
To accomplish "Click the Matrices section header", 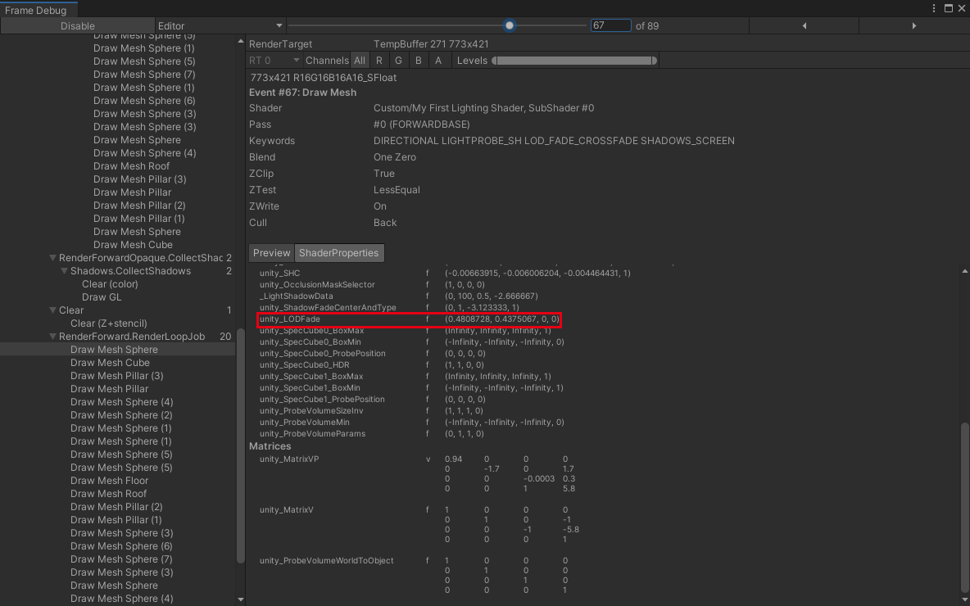I will click(x=270, y=445).
